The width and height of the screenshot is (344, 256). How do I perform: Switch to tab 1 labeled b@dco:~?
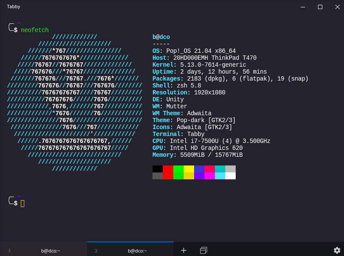(50, 250)
